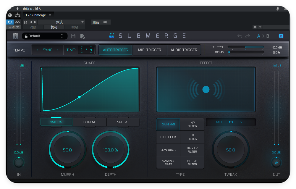Open the settings gear icon
Image resolution: width=296 pixels, height=189 pixels.
tap(255, 27)
